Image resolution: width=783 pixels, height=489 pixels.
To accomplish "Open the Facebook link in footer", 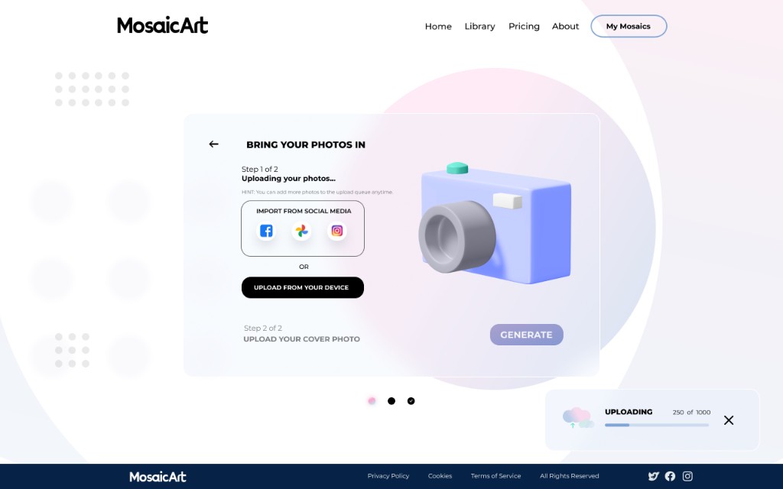I will 670,476.
